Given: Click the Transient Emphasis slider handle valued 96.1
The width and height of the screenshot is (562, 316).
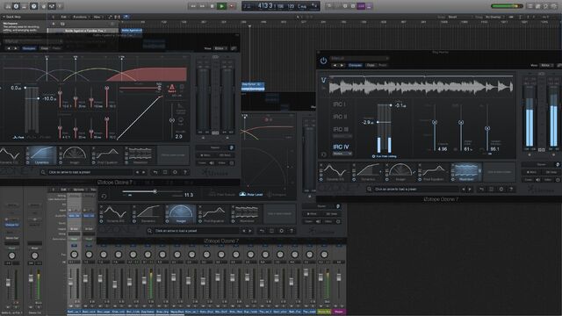Looking at the screenshot, I should pos(487,128).
